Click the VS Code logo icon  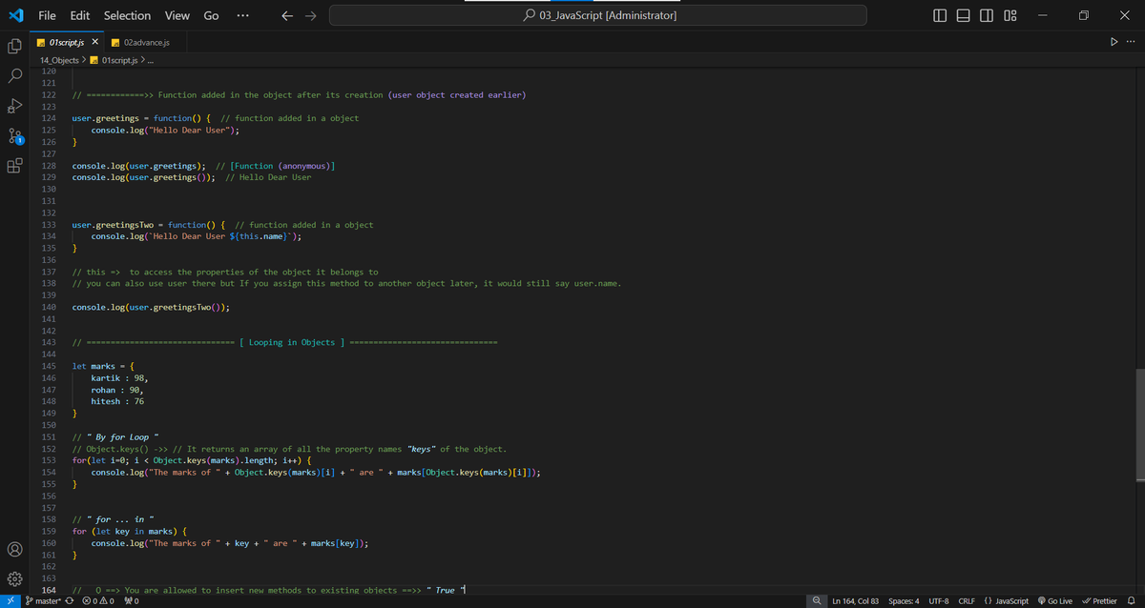[x=15, y=15]
